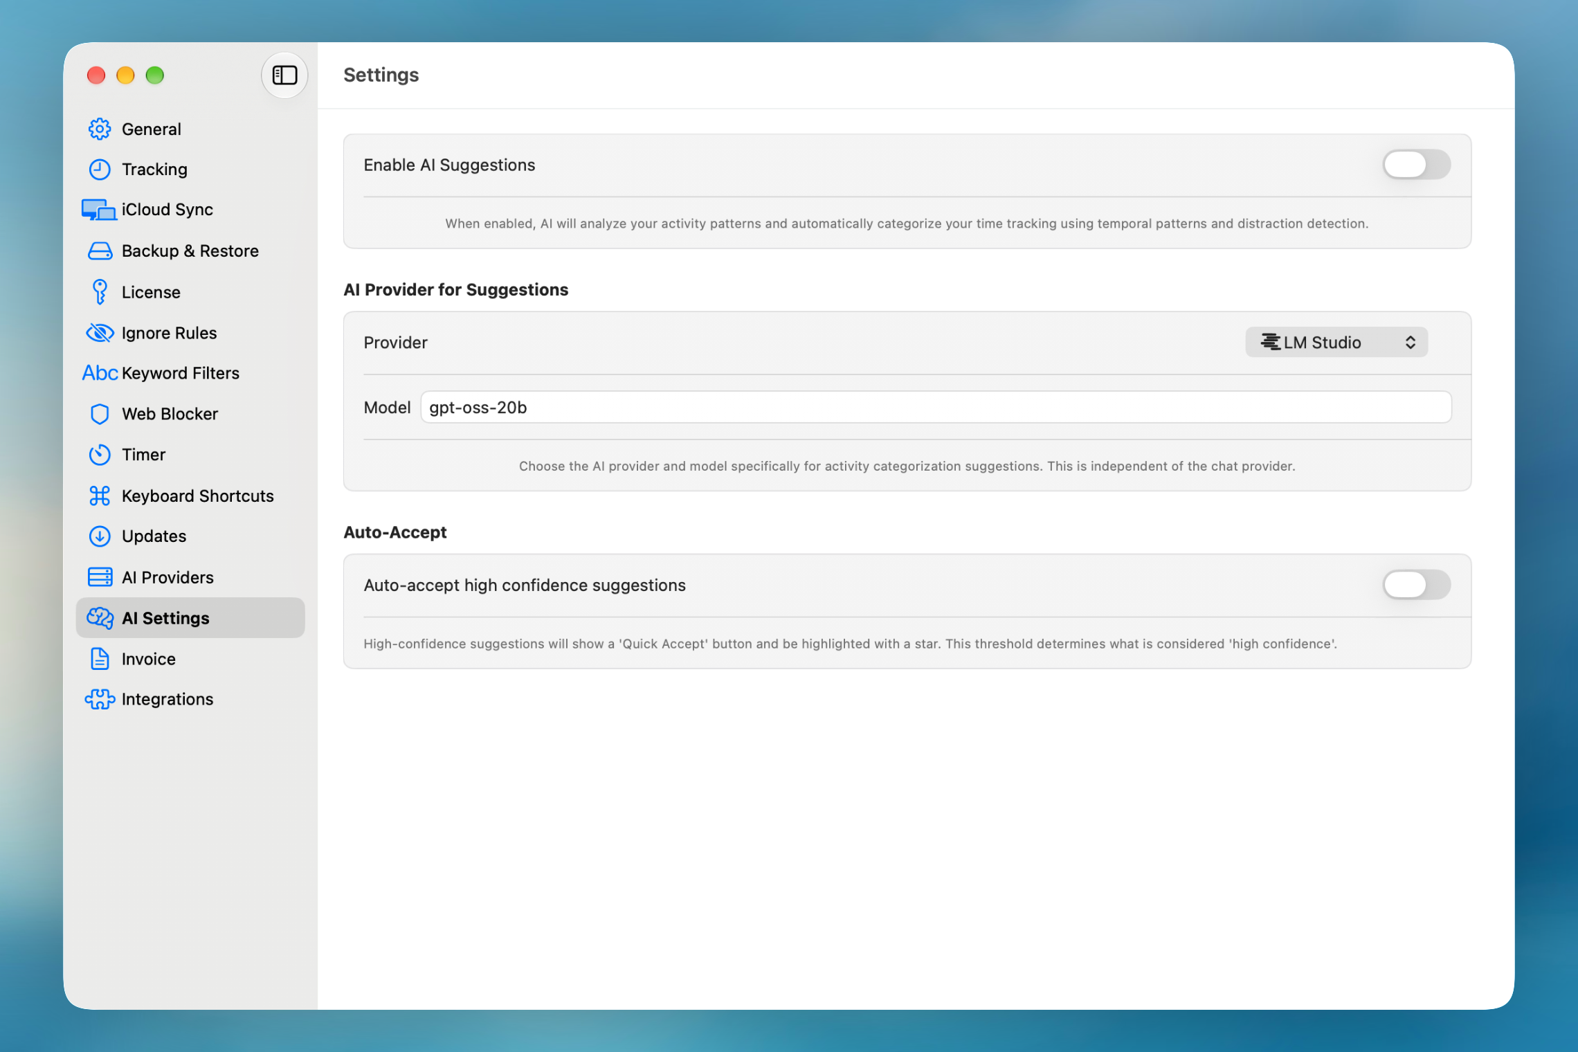The width and height of the screenshot is (1578, 1052).
Task: Click the License key icon
Action: [100, 292]
